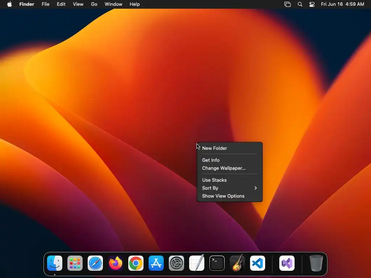Open Google Chrome in the Dock
Viewport: 371px width, 278px height.
pos(136,263)
